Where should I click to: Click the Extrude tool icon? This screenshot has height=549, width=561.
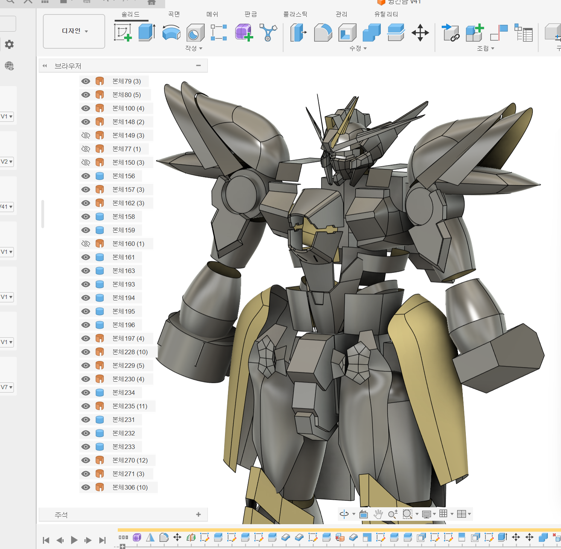point(147,32)
